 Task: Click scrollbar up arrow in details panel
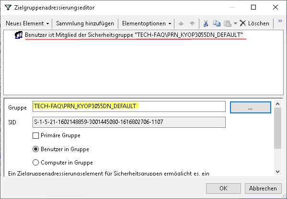[x=278, y=104]
